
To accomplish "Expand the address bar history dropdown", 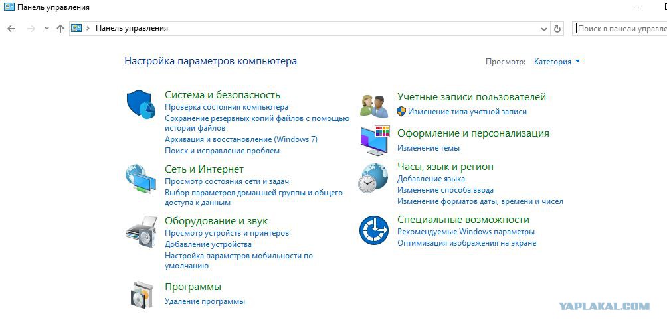I will 543,29.
